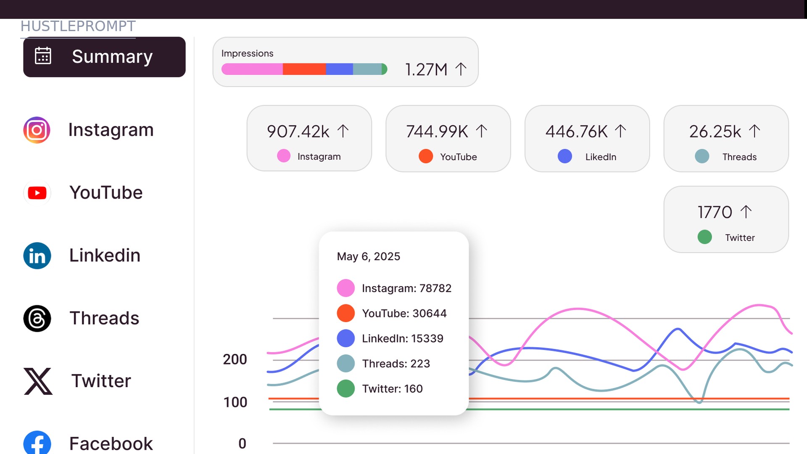Click the 1.27M impressions total value
The height and width of the screenshot is (454, 807).
(426, 70)
